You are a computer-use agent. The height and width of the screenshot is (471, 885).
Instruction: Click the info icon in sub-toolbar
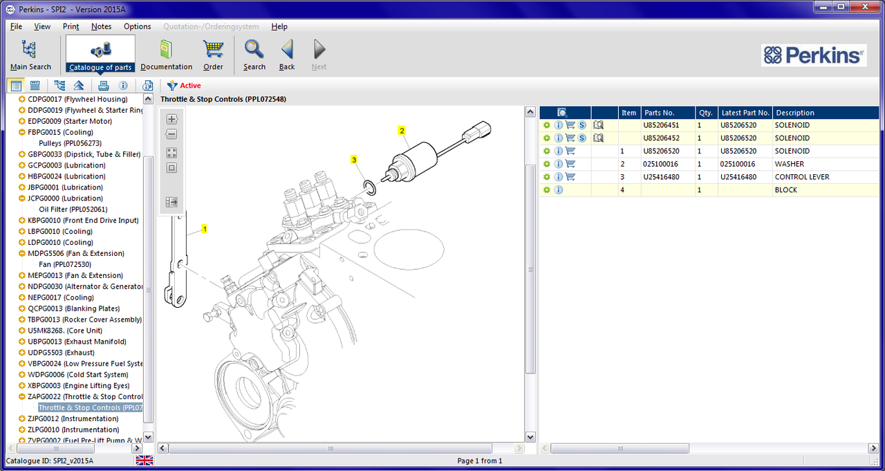123,86
